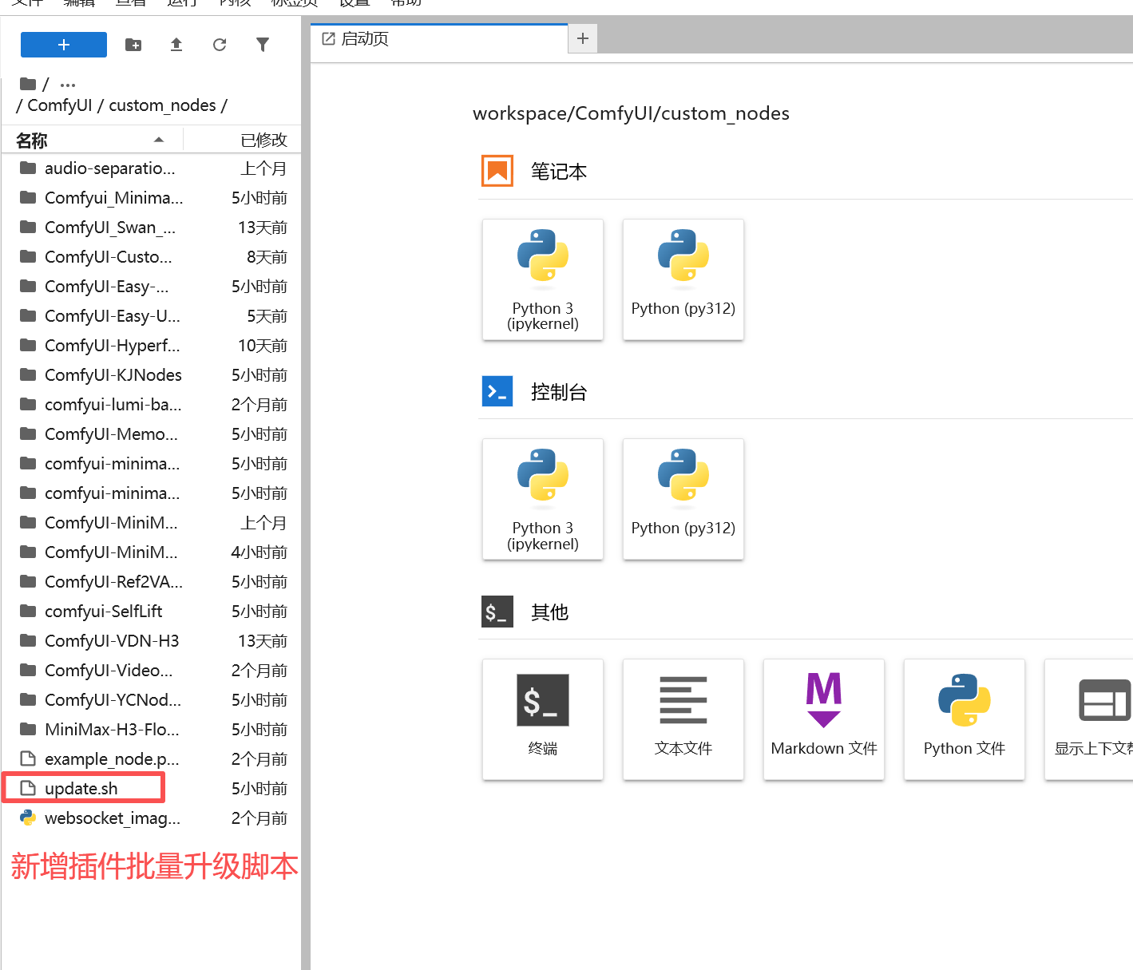Select the update.sh file
Viewport: 1133px width, 970px height.
tap(152, 788)
